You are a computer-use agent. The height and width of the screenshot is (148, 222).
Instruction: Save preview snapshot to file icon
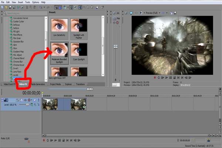click(175, 13)
